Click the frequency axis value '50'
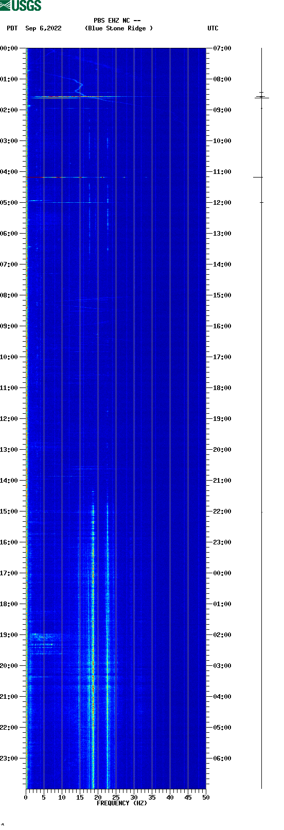This screenshot has width=284, height=830. pos(206,798)
